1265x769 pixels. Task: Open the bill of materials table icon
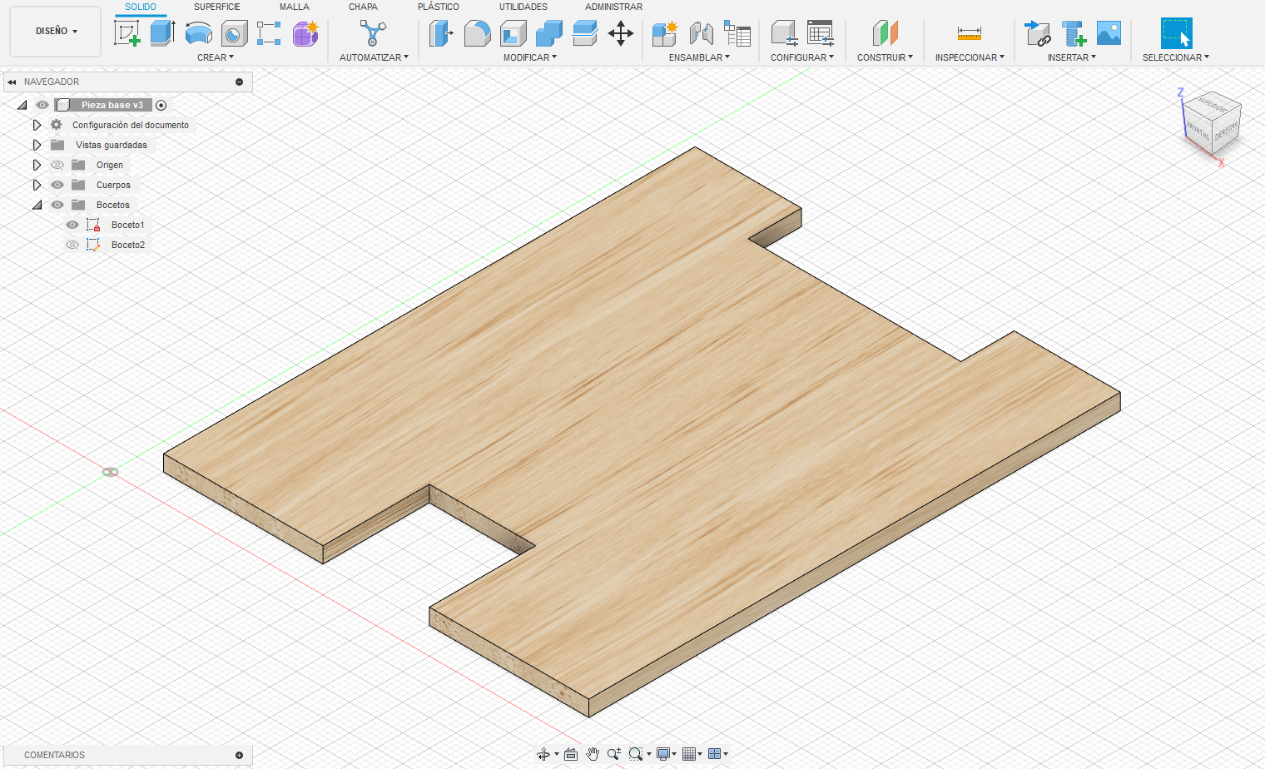(737, 33)
